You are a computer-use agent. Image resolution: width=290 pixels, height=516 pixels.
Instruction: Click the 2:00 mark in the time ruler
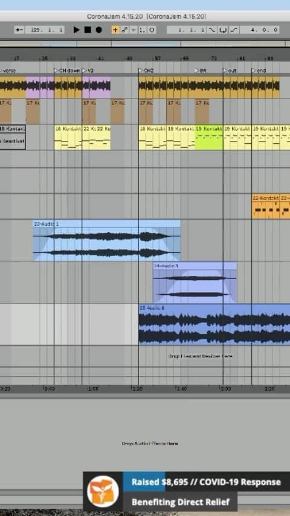(x=225, y=388)
